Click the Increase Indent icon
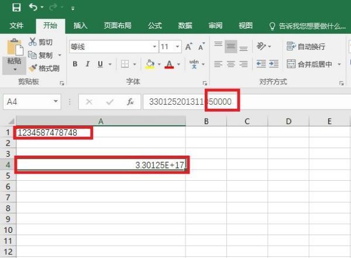 [x=274, y=64]
